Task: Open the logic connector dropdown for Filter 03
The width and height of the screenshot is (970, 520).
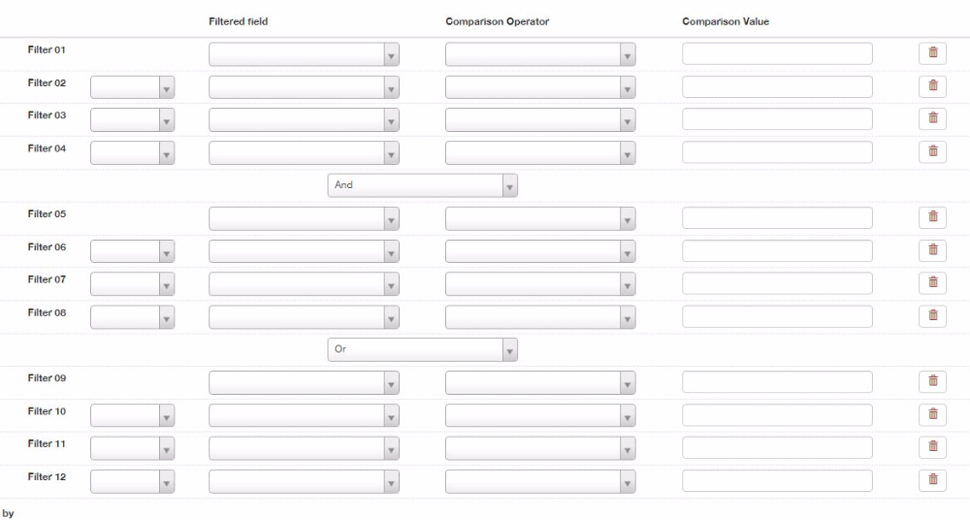Action: click(x=132, y=120)
